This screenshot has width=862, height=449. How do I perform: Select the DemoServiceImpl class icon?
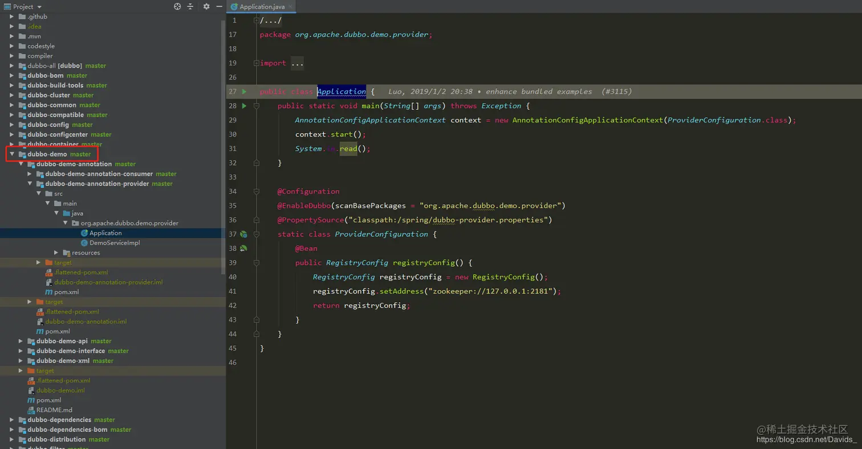(84, 243)
